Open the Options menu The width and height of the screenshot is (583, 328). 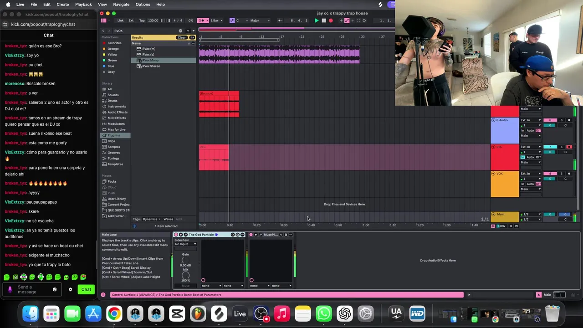pos(143,4)
